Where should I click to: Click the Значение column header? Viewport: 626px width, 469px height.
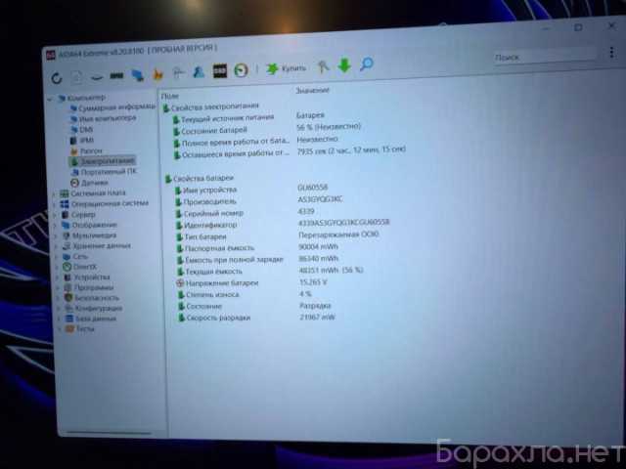pyautogui.click(x=313, y=91)
